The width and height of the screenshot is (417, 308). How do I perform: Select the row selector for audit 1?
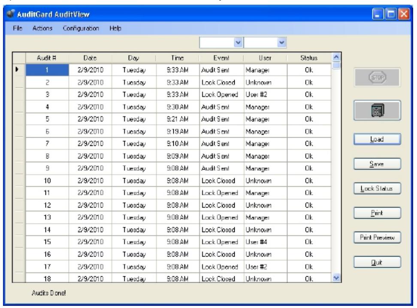(x=19, y=70)
